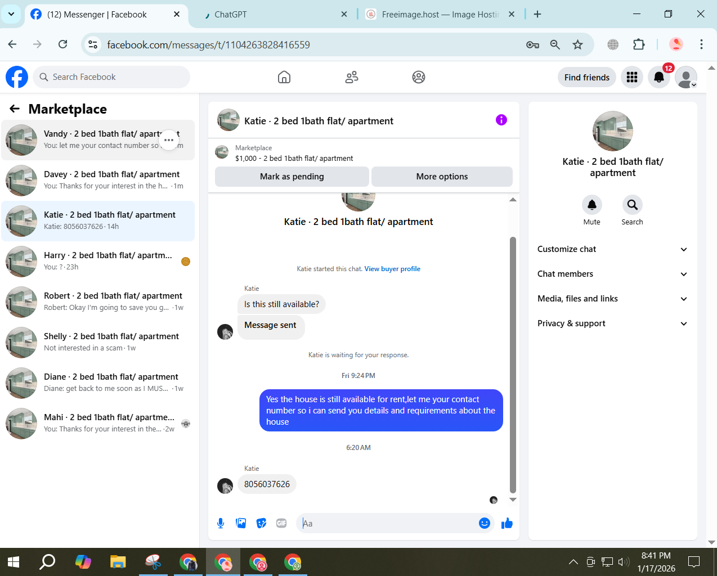Search within the conversation
The width and height of the screenshot is (717, 576).
coord(633,205)
